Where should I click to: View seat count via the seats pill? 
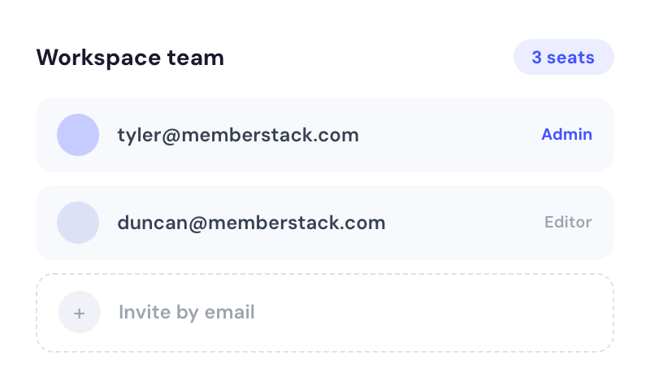pyautogui.click(x=563, y=57)
